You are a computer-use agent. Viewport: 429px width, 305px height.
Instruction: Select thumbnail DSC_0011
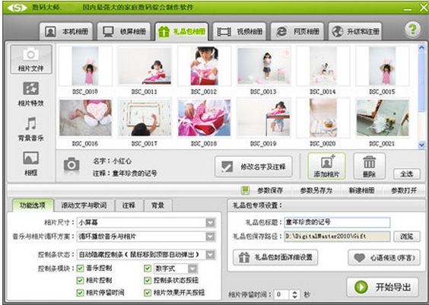(x=145, y=66)
